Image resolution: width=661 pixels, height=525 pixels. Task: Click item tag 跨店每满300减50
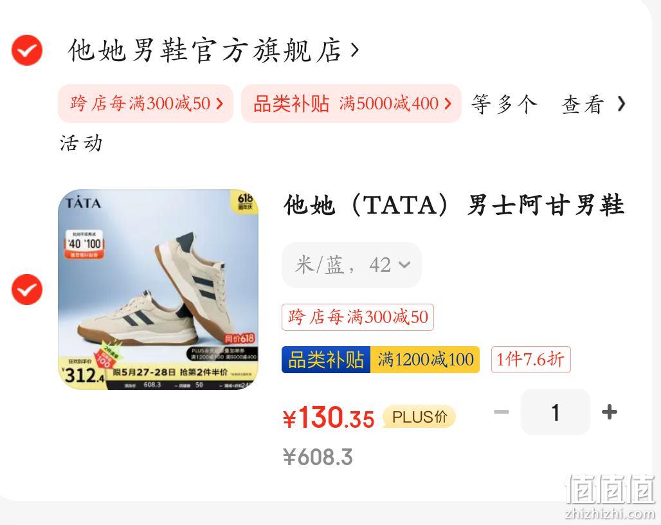click(x=358, y=317)
